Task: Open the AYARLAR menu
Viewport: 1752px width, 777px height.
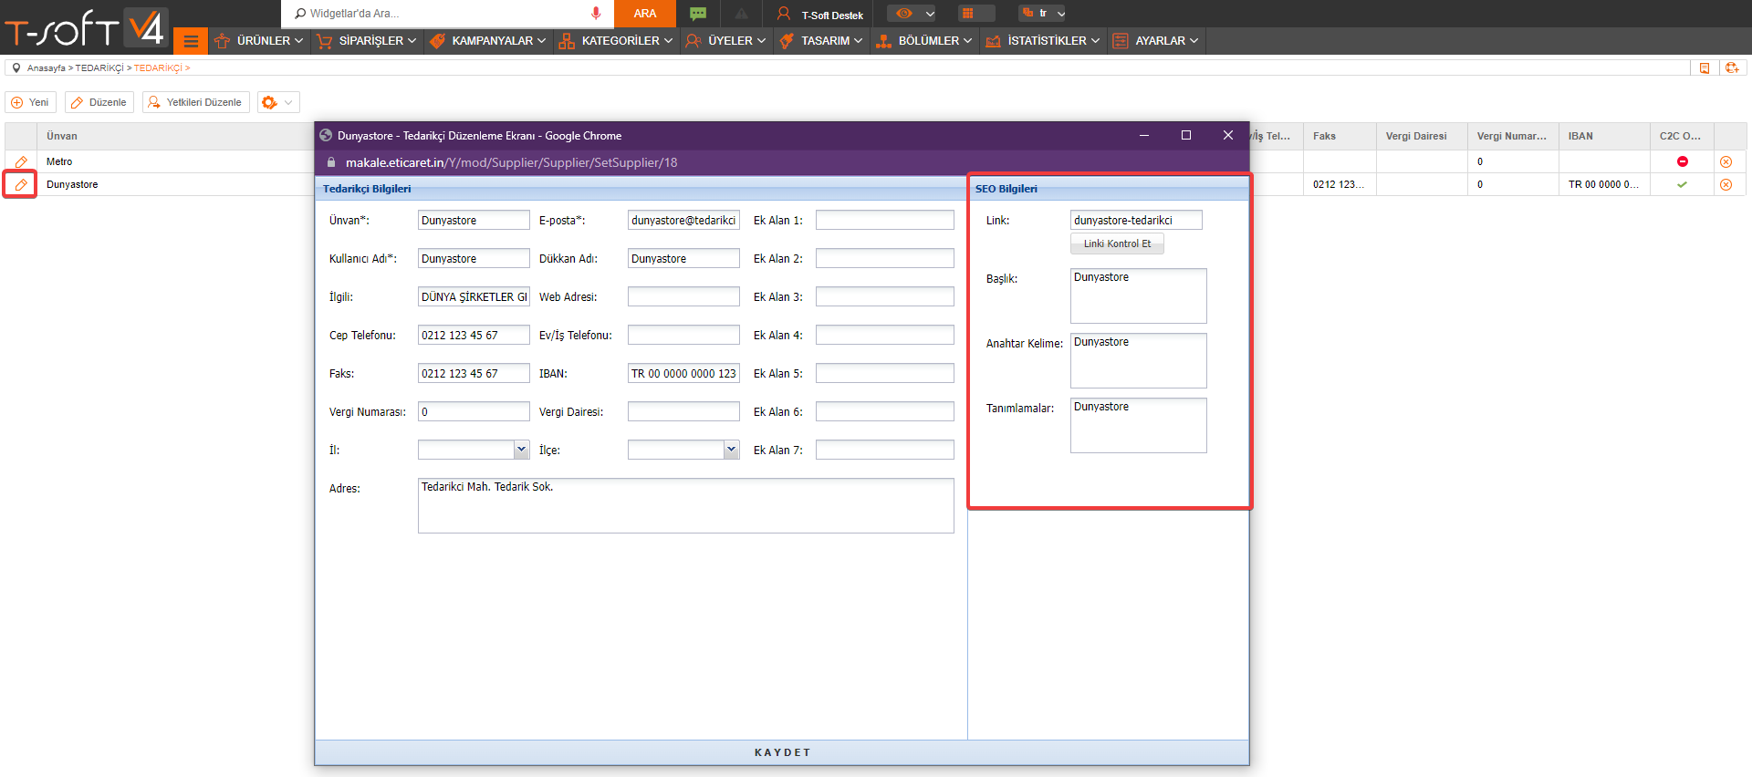Action: pyautogui.click(x=1156, y=41)
